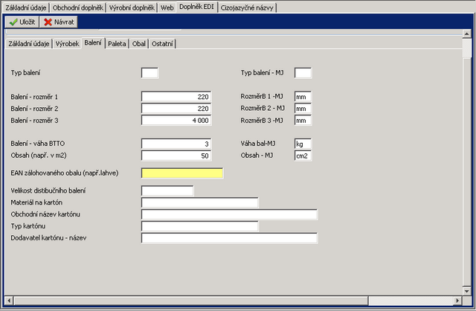Click the Balení - váha BTTO field
This screenshot has width=476, height=311.
coord(176,144)
